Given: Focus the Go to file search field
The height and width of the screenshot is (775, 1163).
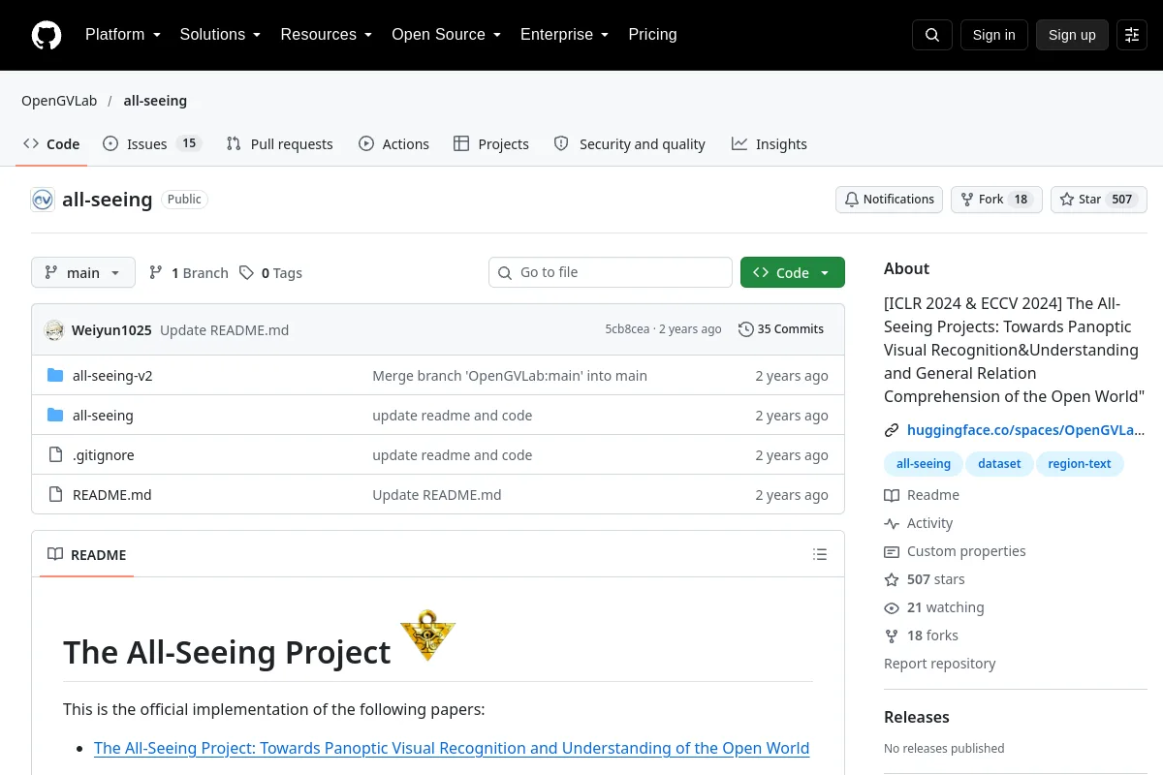Looking at the screenshot, I should [x=611, y=272].
